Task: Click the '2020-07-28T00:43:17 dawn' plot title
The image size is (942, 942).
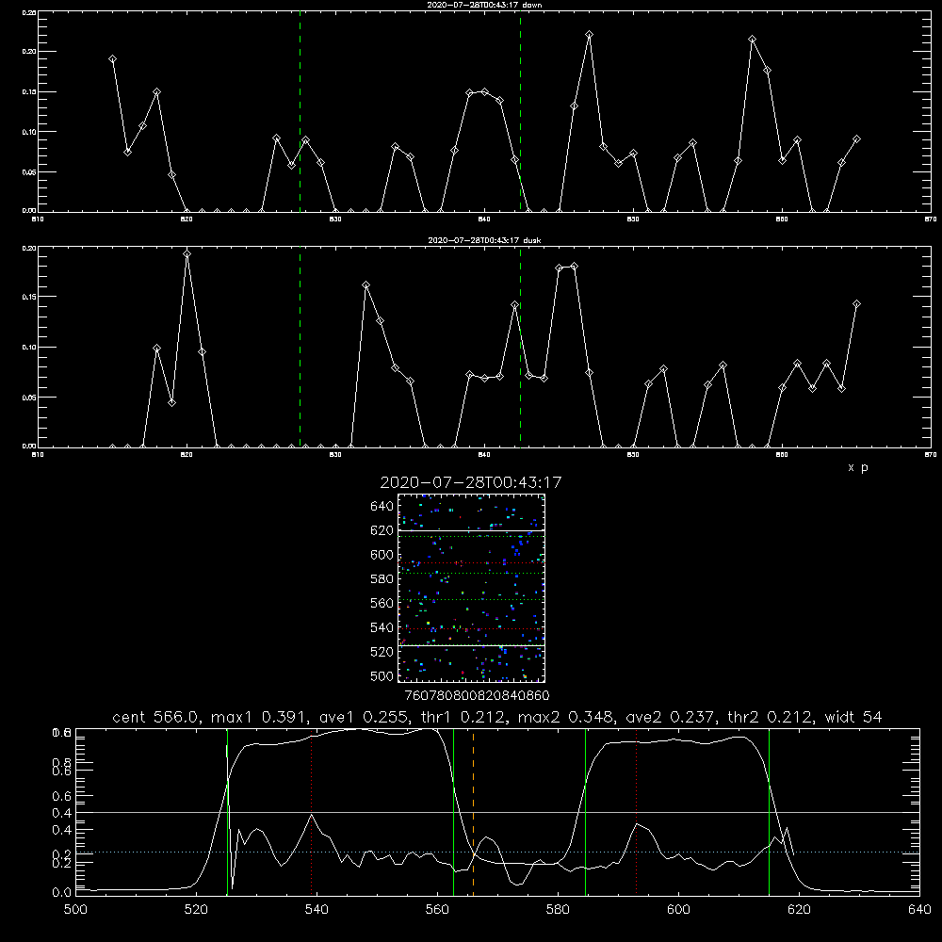Action: coord(484,5)
